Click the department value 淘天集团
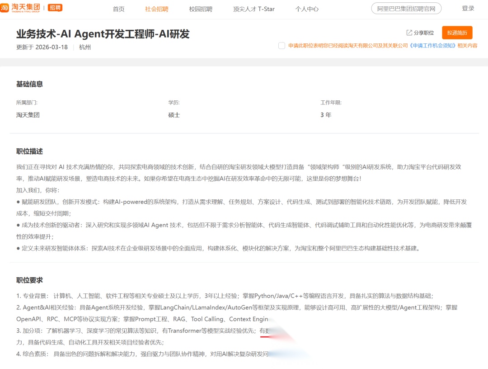This screenshot has height=369, width=488. pos(28,115)
